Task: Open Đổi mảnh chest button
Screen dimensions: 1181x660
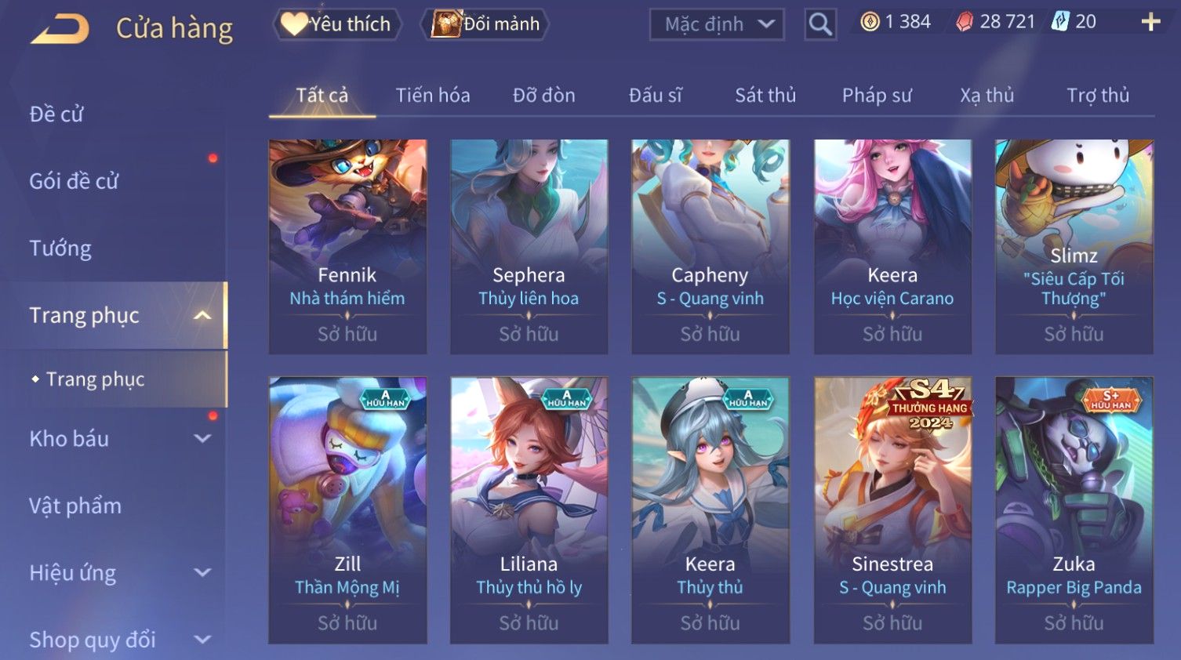Action: coord(485,24)
